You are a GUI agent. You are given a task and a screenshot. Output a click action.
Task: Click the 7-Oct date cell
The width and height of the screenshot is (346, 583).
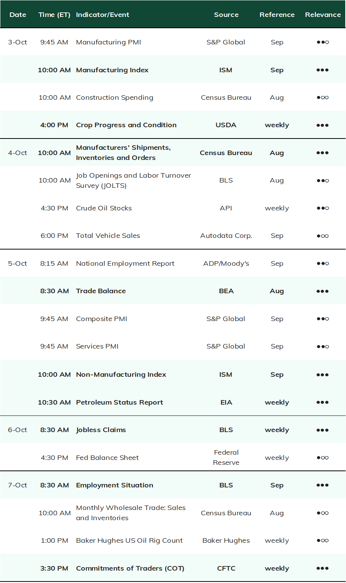[x=18, y=485]
